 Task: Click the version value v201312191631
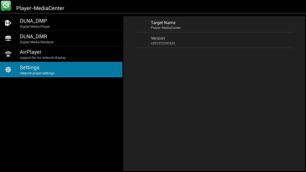click(x=163, y=43)
